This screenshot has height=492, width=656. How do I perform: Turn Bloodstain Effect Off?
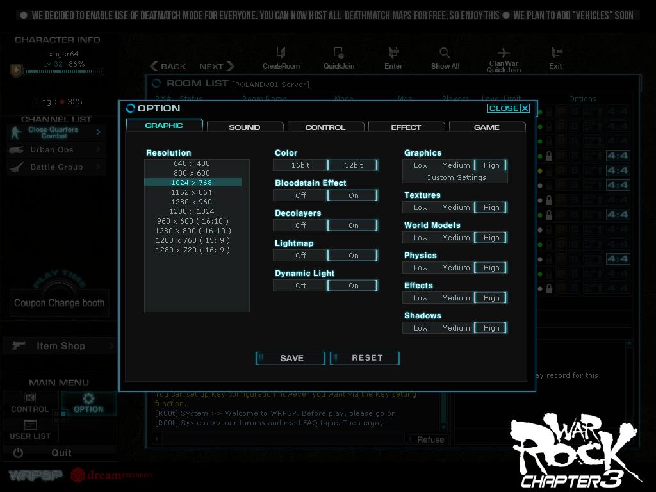[300, 195]
